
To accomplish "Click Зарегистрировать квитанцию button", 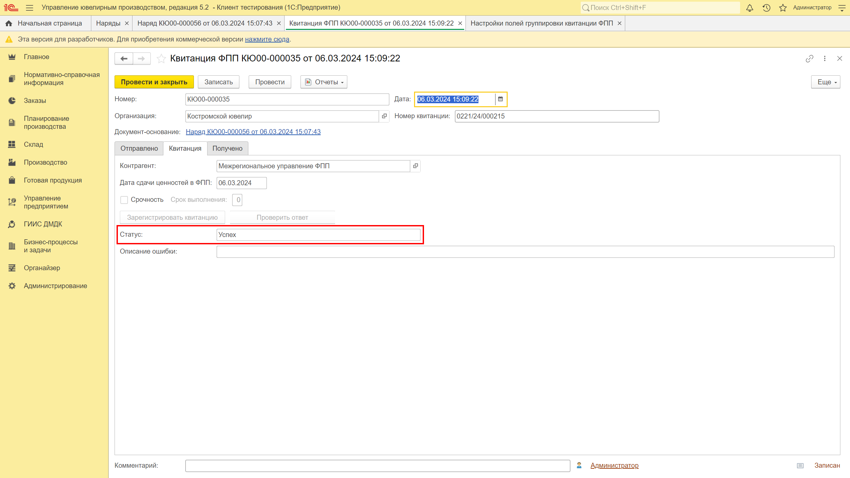I will tap(172, 217).
